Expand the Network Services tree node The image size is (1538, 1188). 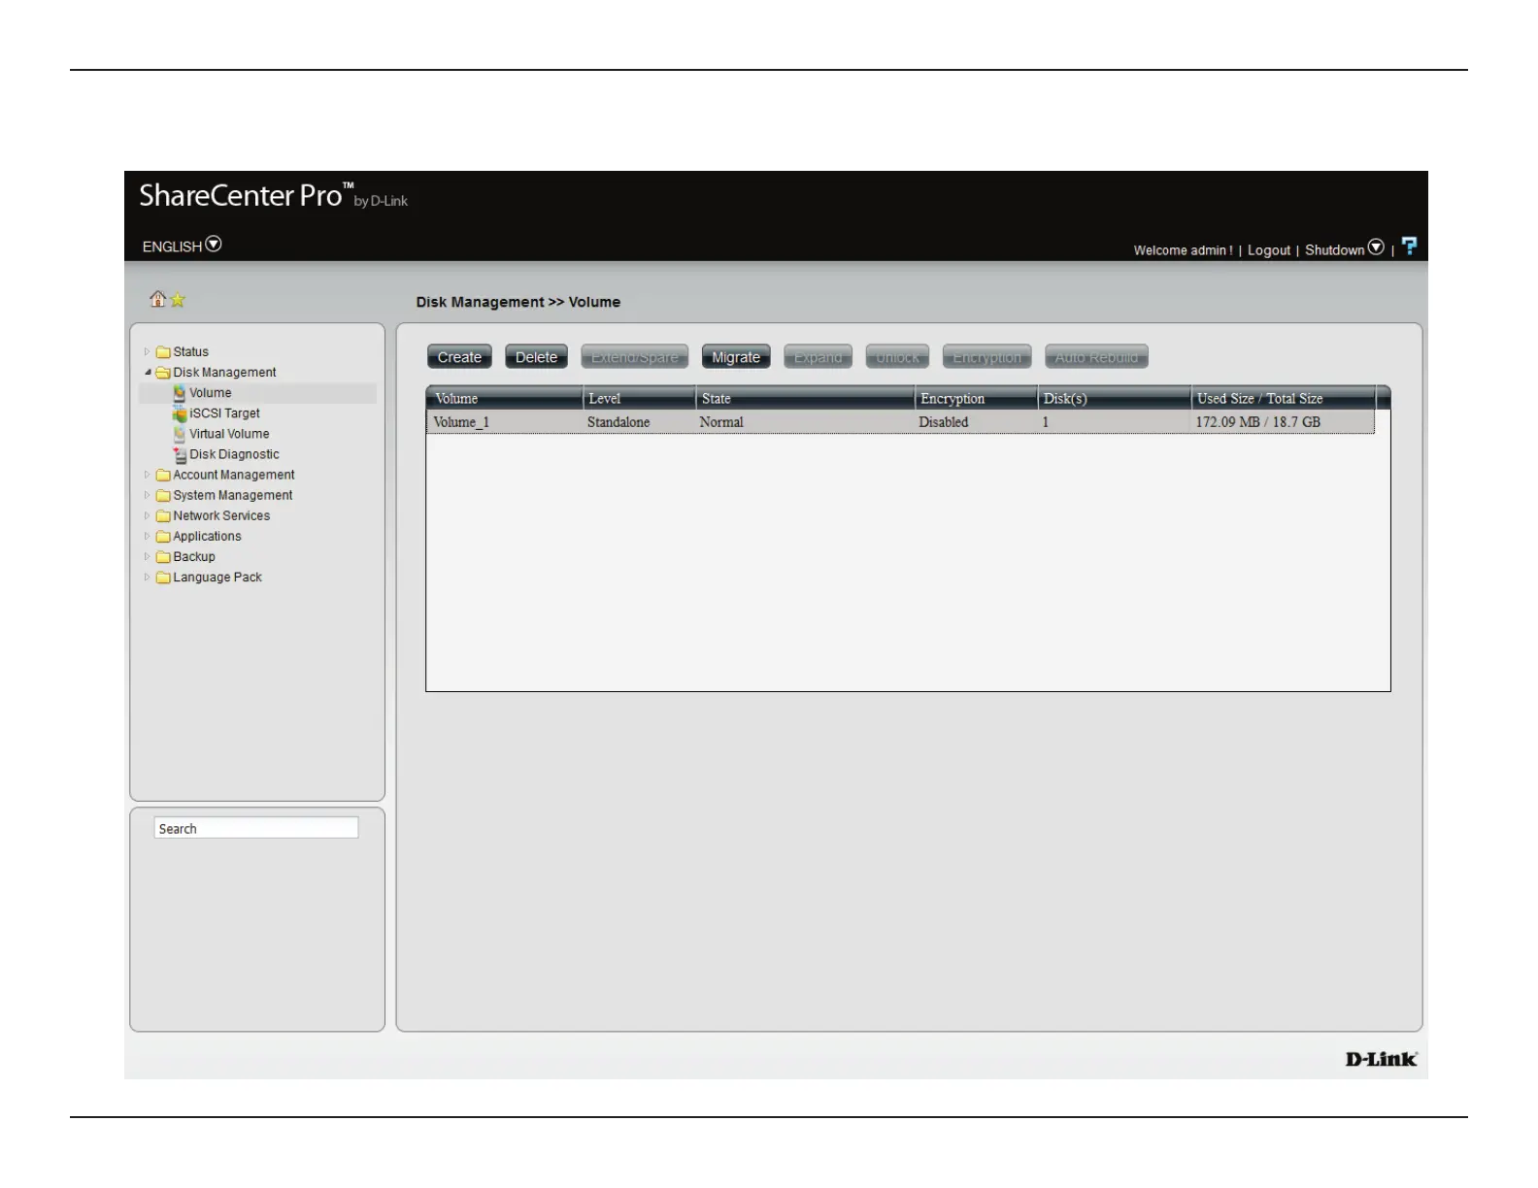tap(148, 515)
